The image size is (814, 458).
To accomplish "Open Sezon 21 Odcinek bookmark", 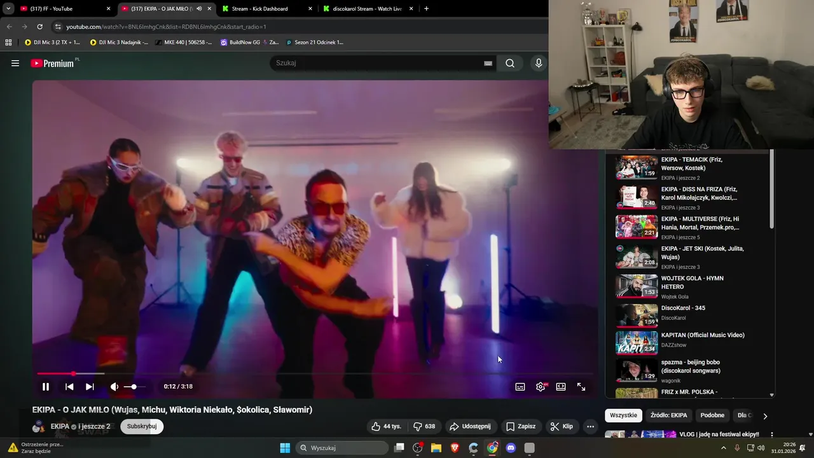I will (315, 43).
